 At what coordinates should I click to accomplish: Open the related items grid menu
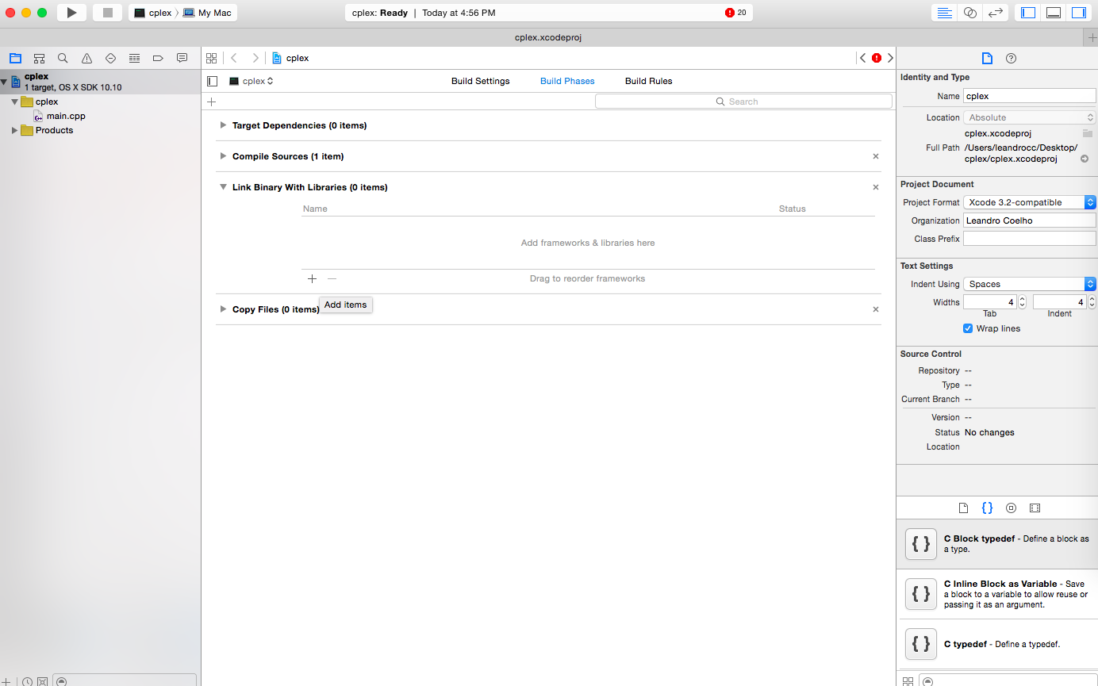click(x=212, y=58)
